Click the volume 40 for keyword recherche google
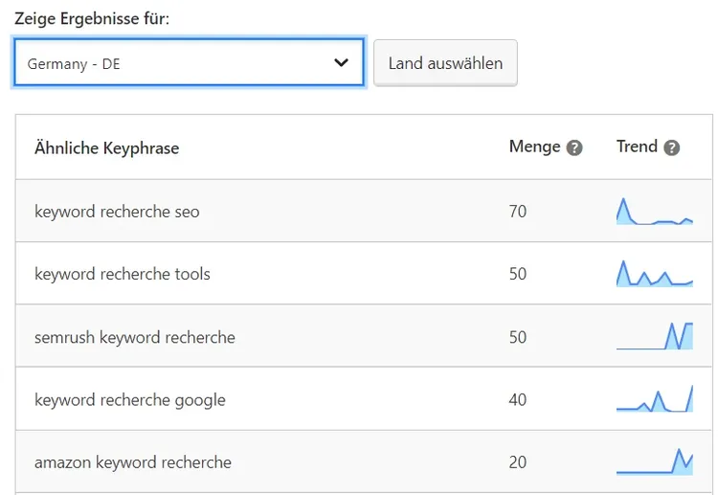Image resolution: width=718 pixels, height=495 pixels. click(x=518, y=400)
